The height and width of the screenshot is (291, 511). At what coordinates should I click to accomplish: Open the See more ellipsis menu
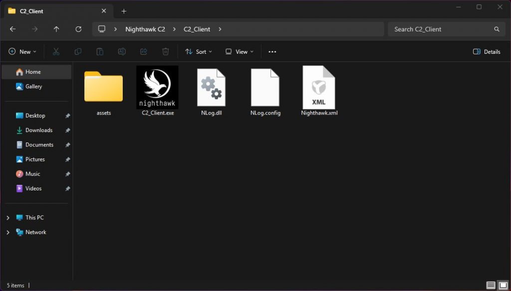pos(272,52)
